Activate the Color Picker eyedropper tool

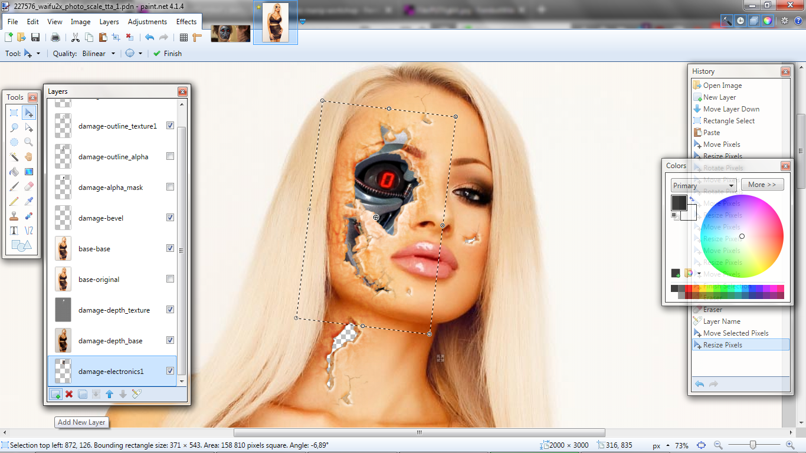coord(29,201)
